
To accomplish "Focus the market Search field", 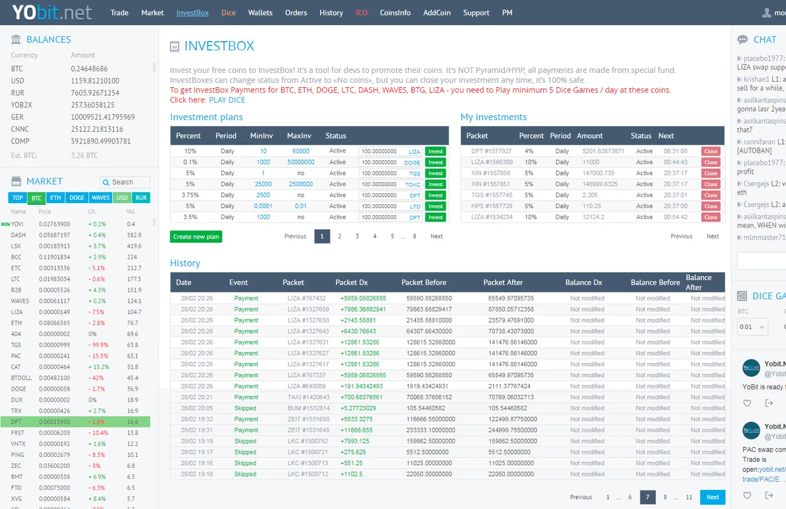I will [x=125, y=182].
